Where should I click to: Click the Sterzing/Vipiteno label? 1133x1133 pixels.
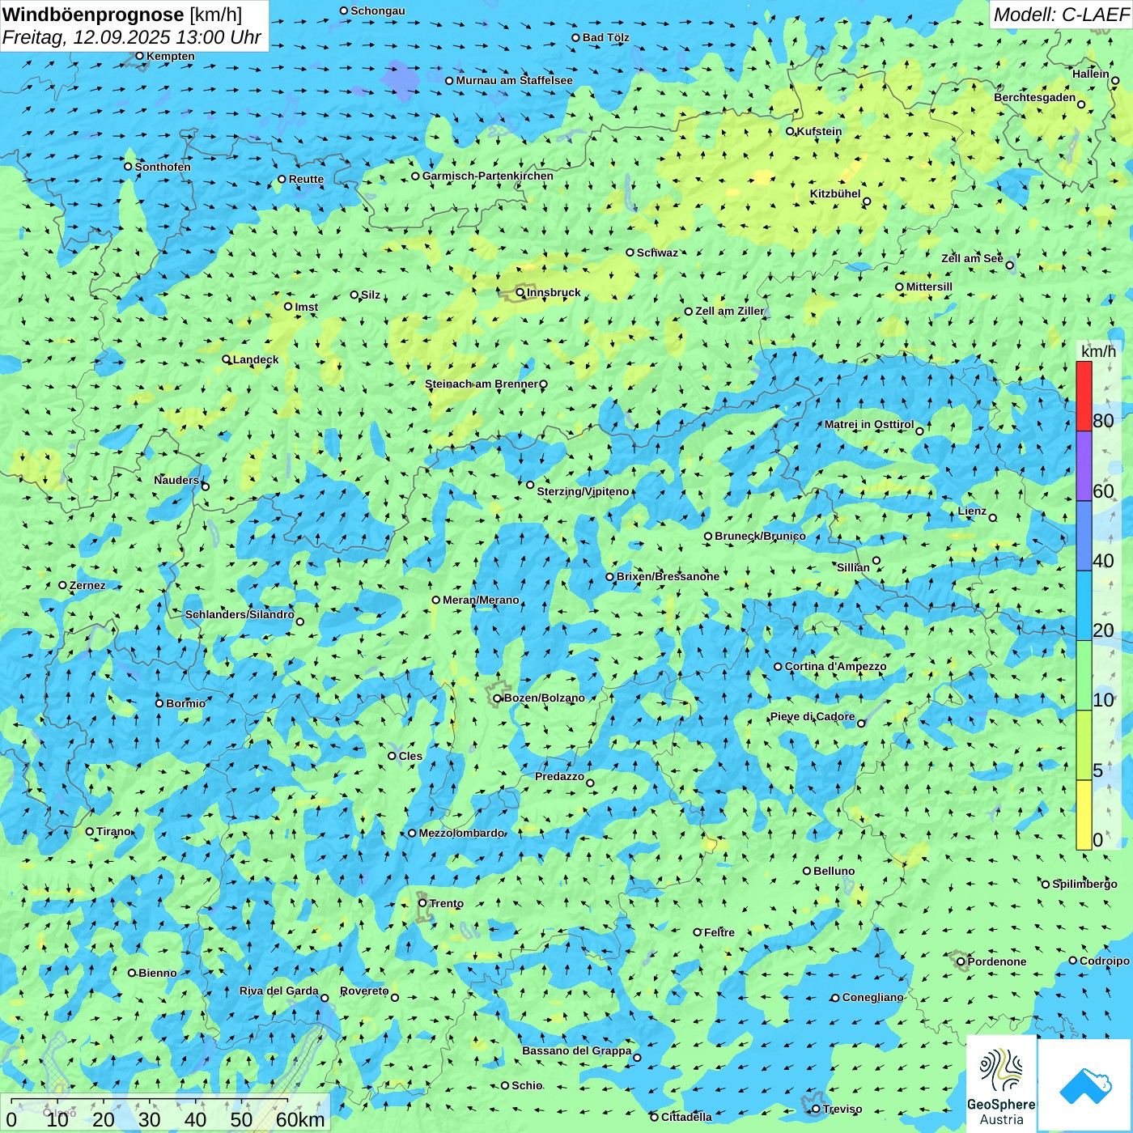point(583,491)
